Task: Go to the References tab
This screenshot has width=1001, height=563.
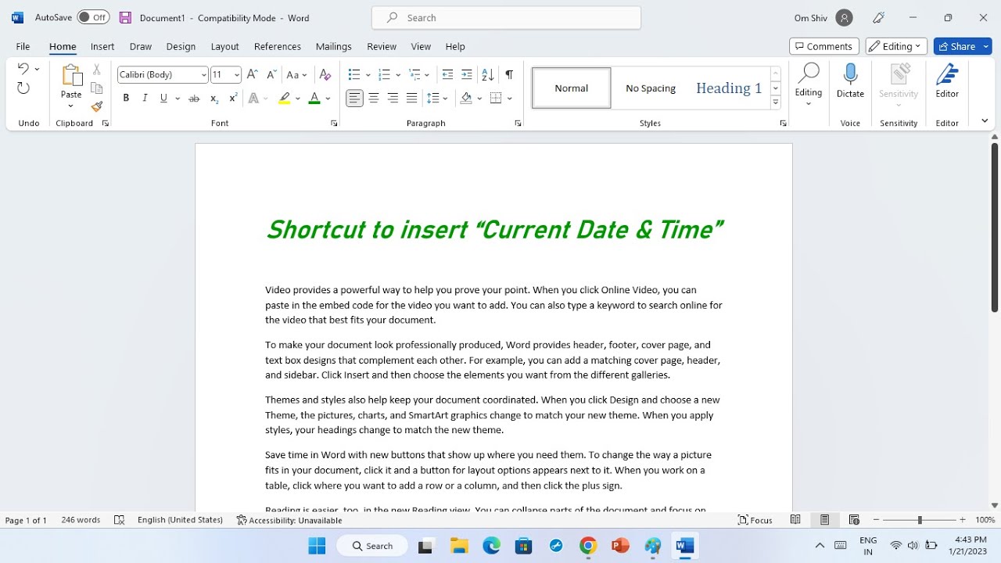Action: [x=278, y=46]
